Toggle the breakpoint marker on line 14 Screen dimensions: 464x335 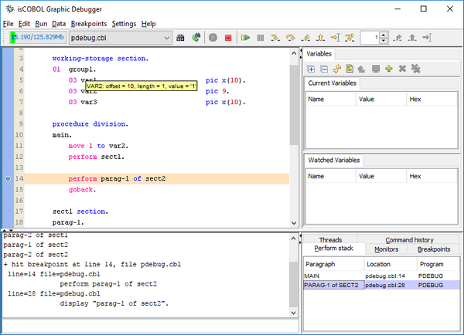(8, 178)
